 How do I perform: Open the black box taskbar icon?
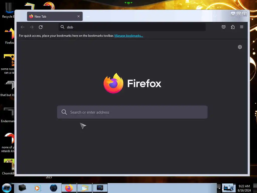(x=22, y=188)
